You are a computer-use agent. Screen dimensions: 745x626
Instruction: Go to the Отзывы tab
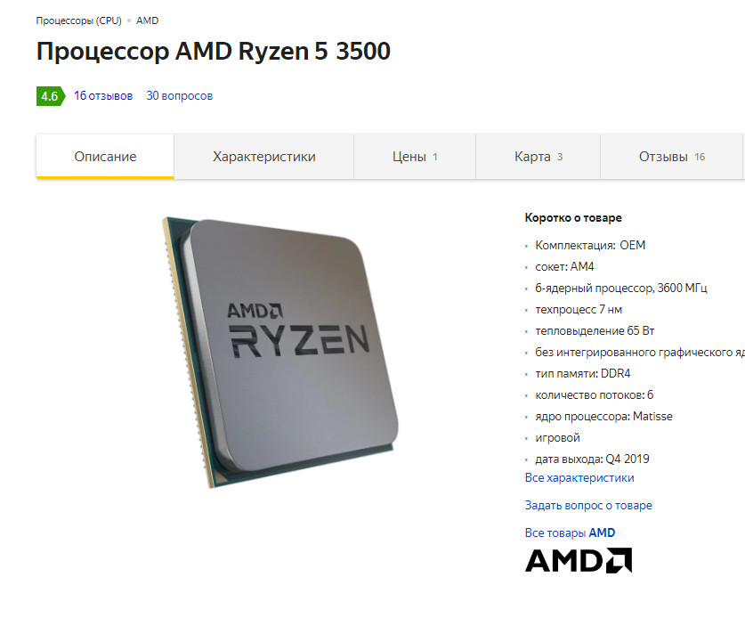point(671,157)
